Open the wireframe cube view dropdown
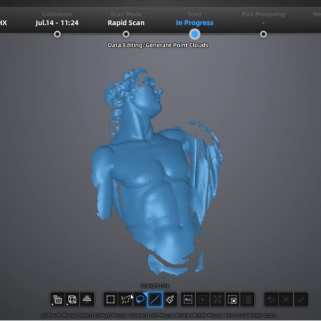This screenshot has height=321, width=321. pyautogui.click(x=72, y=300)
